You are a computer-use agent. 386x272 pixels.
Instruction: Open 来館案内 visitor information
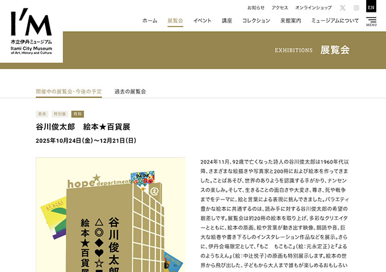coord(291,21)
